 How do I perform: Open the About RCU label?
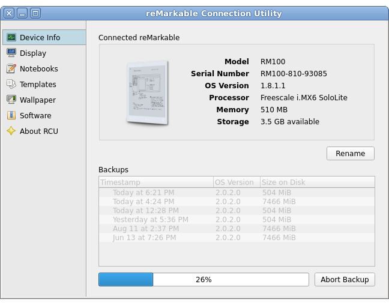pos(39,131)
